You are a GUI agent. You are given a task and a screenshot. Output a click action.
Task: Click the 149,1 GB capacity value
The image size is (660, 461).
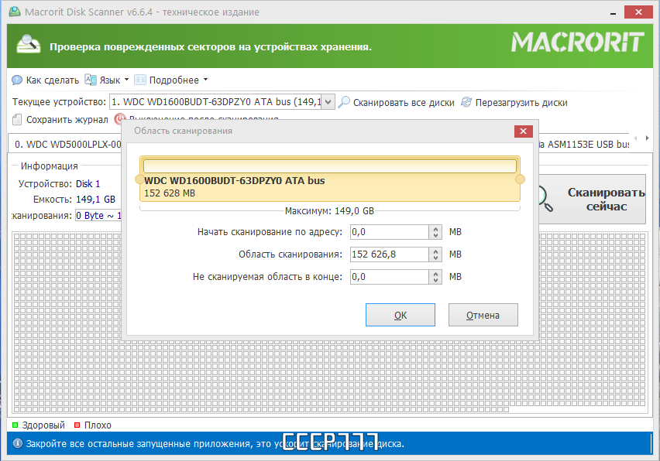pyautogui.click(x=95, y=200)
